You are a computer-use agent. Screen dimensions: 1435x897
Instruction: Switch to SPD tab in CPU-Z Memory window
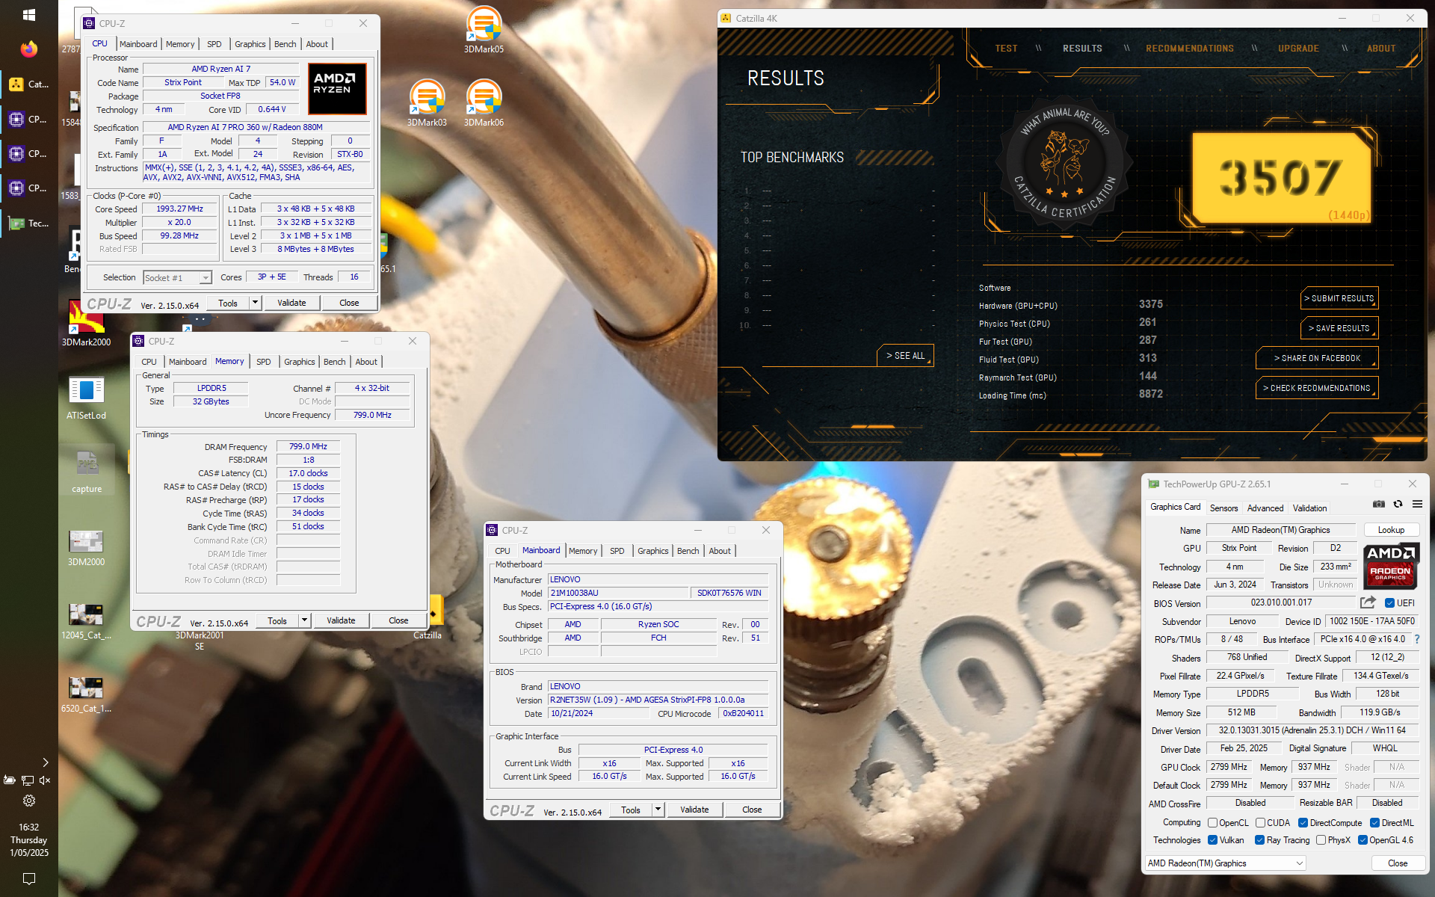(263, 362)
